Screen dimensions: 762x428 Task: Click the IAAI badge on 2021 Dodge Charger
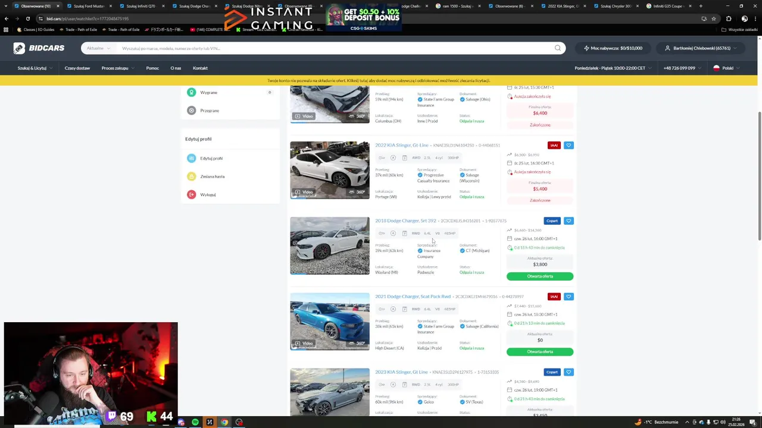point(554,296)
